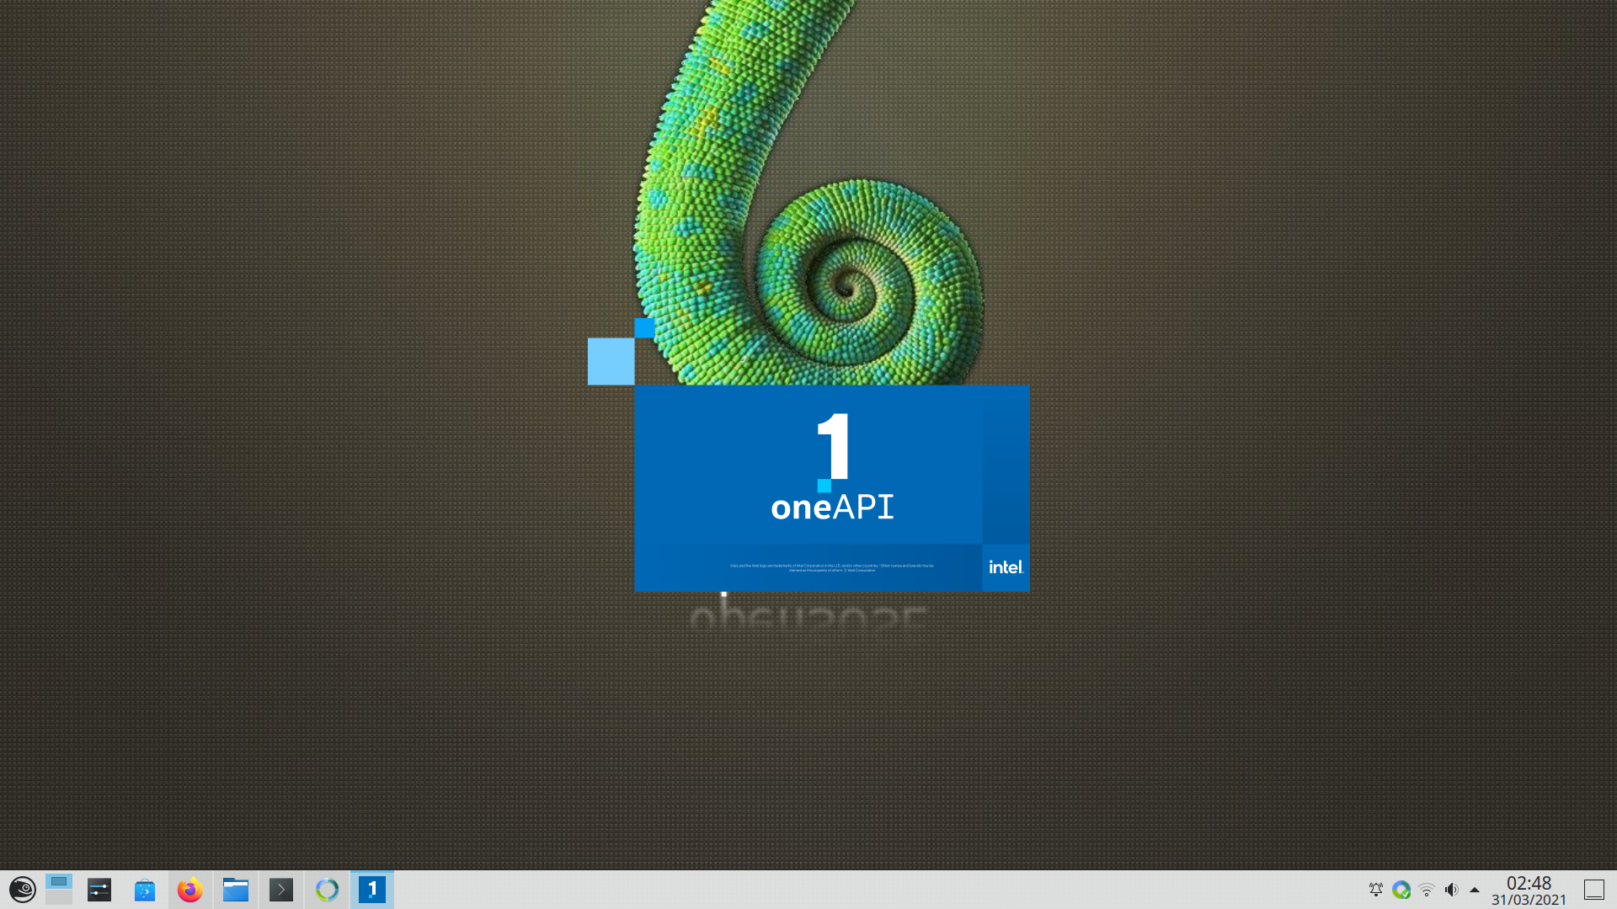Screen dimensions: 1617x909
Task: Click the 02:48 digital clock
Action: click(1529, 883)
